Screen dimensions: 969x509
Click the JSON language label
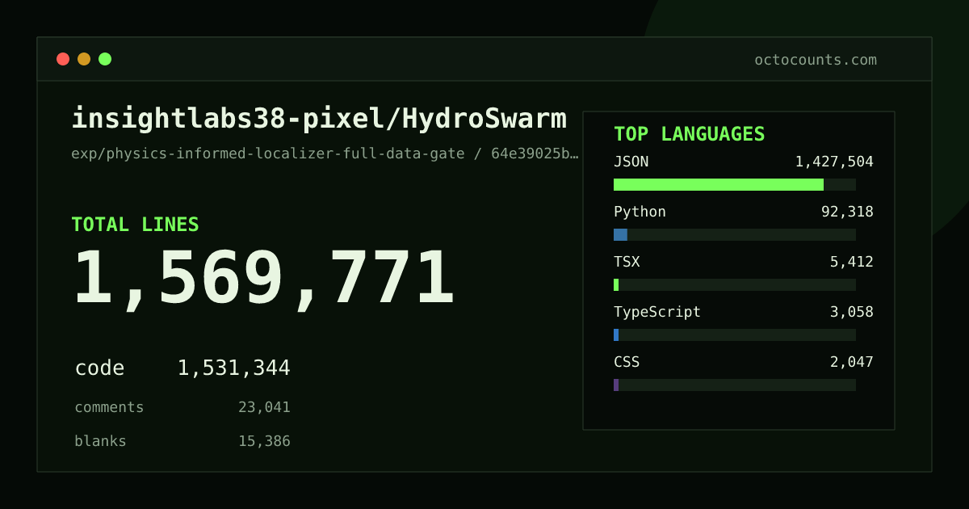click(x=631, y=162)
